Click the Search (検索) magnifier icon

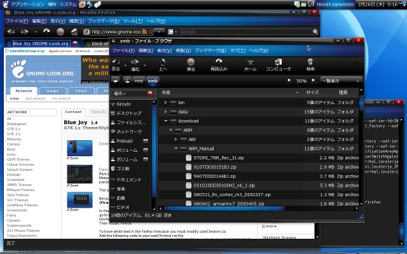click(310, 63)
